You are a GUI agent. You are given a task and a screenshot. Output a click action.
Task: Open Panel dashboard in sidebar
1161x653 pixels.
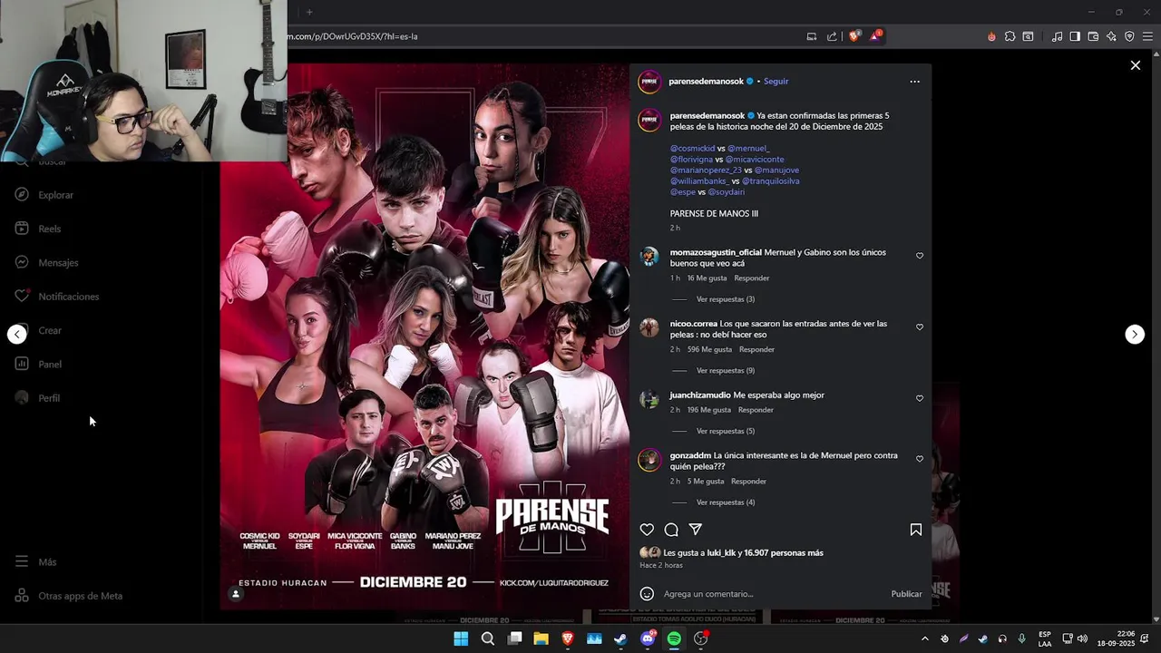pos(39,365)
